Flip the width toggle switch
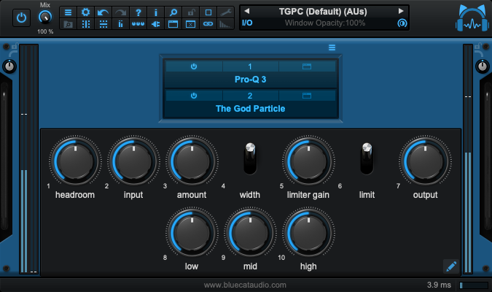Screen dimensions: 492x292 point(250,158)
